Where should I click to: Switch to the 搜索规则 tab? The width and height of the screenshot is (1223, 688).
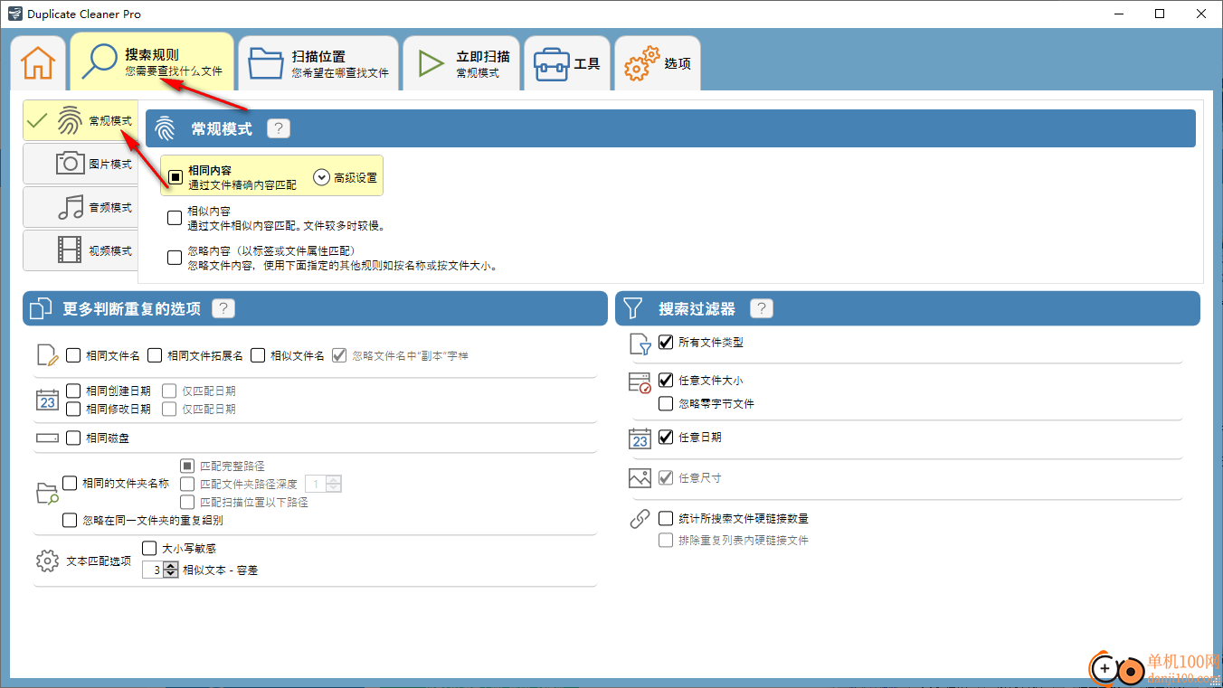[152, 61]
